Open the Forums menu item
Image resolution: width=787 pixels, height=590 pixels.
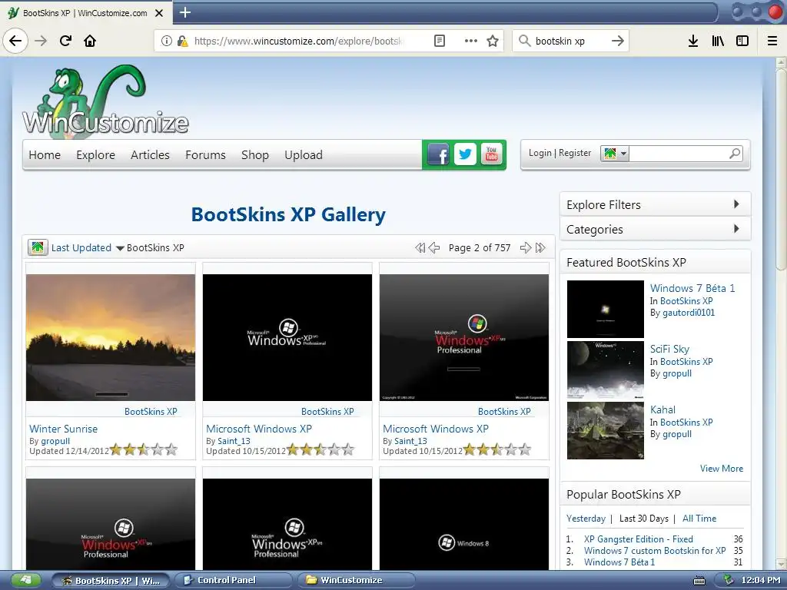pos(205,155)
